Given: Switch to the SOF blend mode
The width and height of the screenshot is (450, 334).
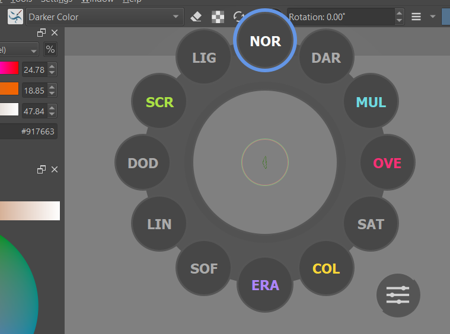Looking at the screenshot, I should [x=203, y=268].
